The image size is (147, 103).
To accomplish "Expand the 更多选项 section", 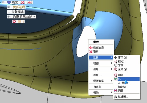I will (x=9, y=7).
